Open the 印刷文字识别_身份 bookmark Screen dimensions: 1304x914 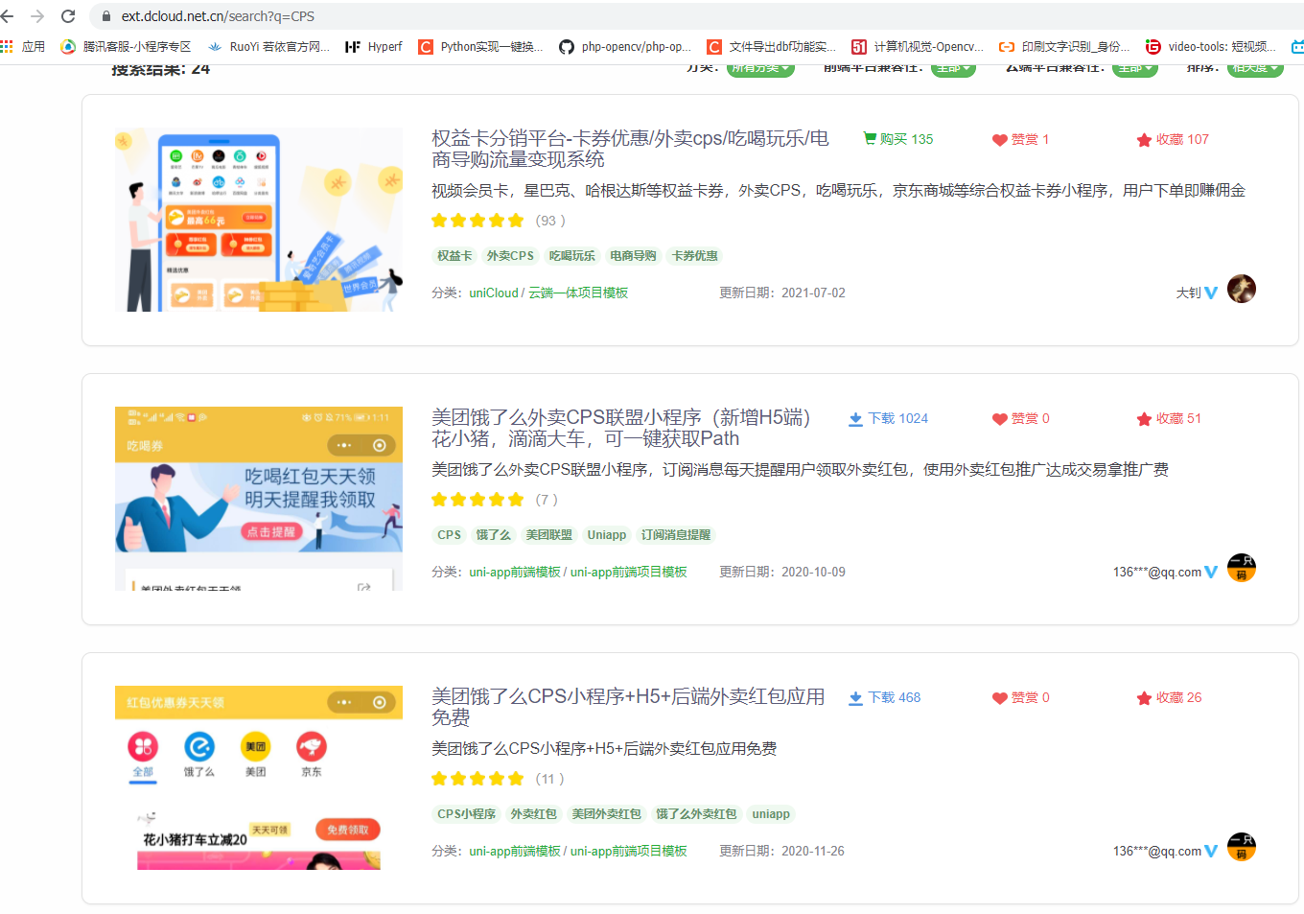pyautogui.click(x=1064, y=46)
